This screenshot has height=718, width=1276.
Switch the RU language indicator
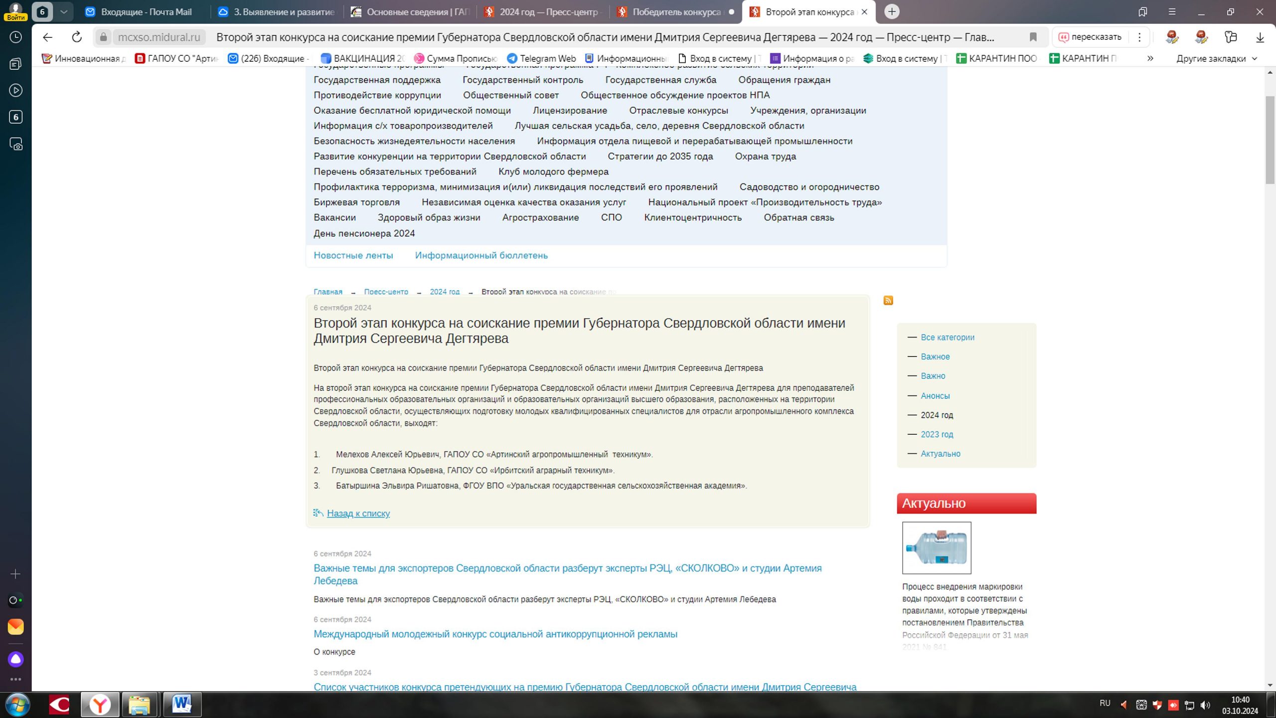click(x=1105, y=703)
